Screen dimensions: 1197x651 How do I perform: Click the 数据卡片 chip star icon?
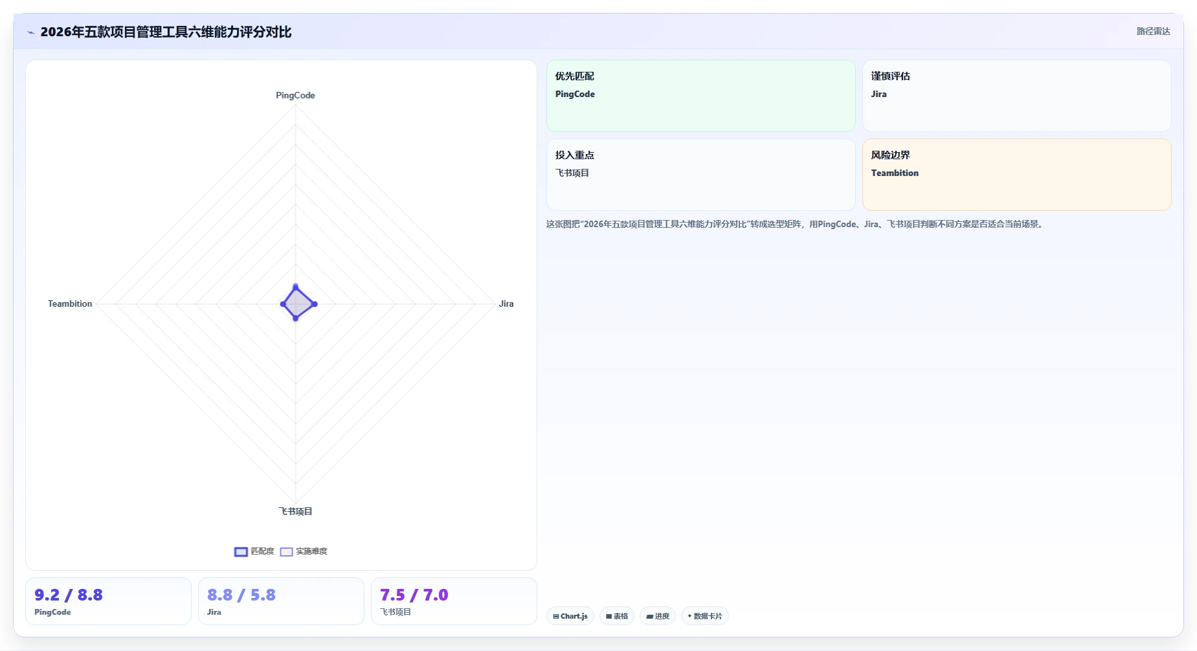689,616
